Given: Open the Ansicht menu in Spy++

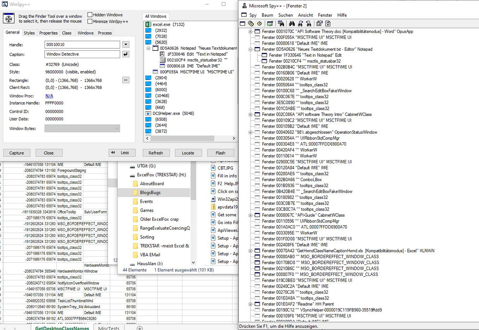Looking at the screenshot, I should [x=306, y=15].
